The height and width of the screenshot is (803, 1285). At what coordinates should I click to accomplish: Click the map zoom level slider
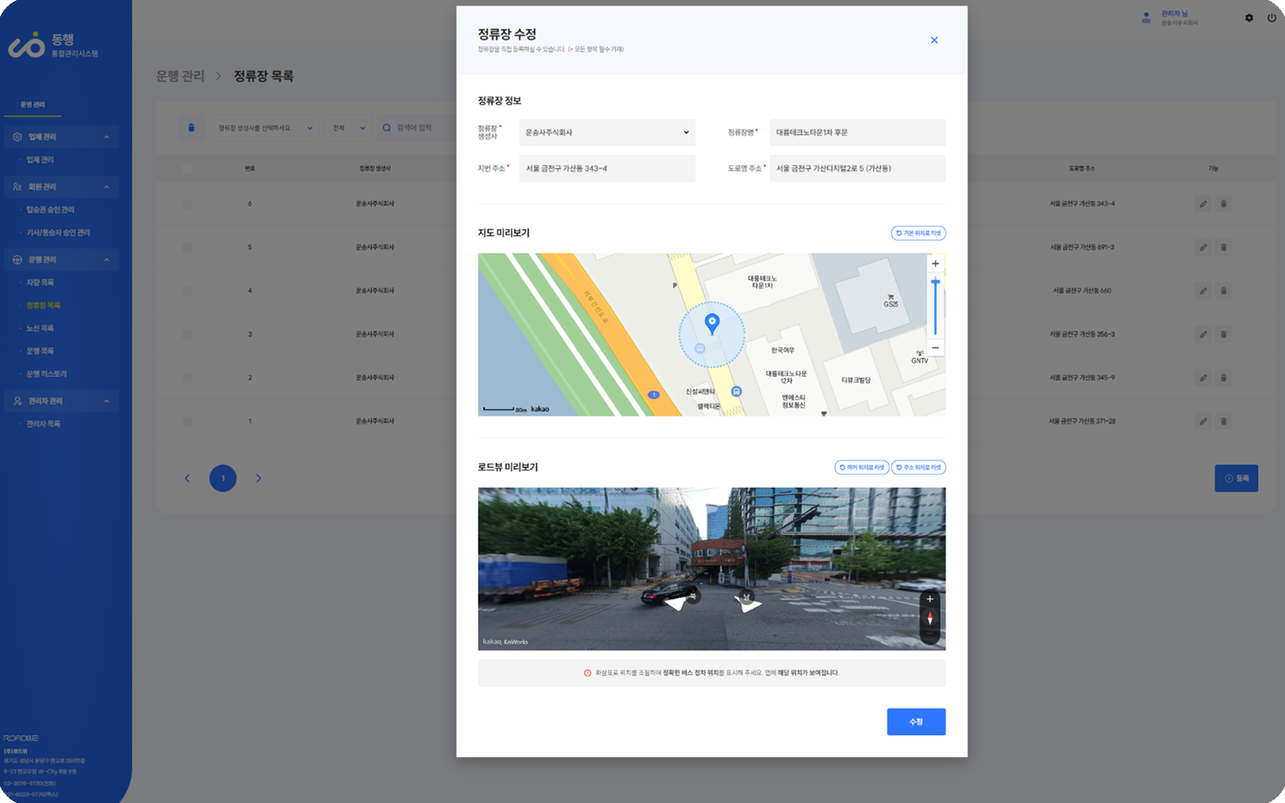point(935,306)
